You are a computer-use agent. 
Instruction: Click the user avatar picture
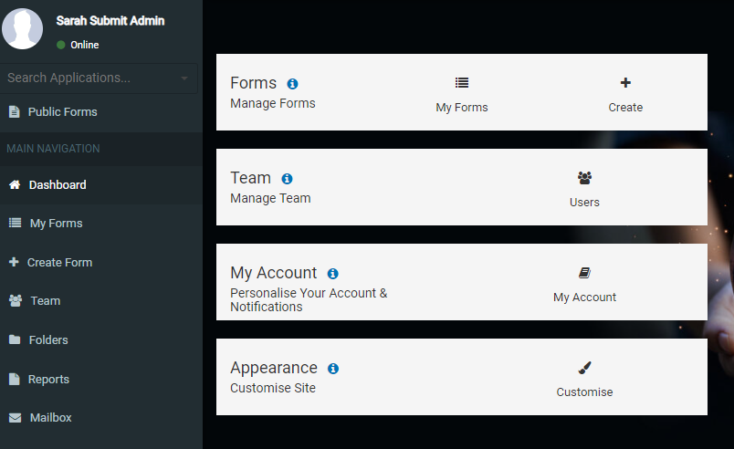pos(23,28)
